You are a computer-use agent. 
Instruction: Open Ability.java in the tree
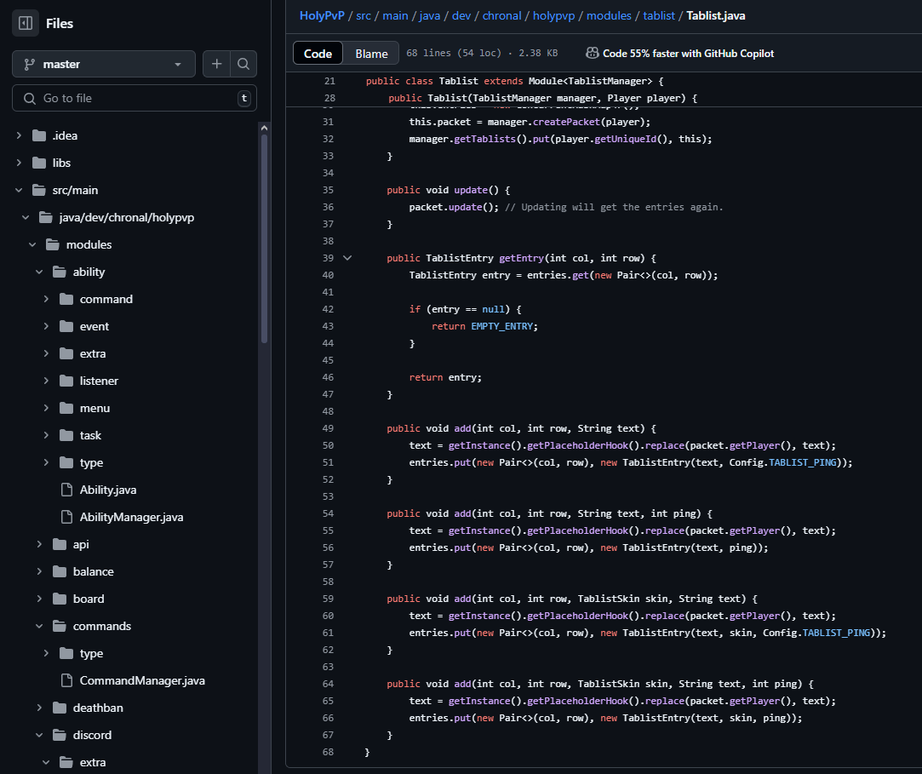coord(108,490)
